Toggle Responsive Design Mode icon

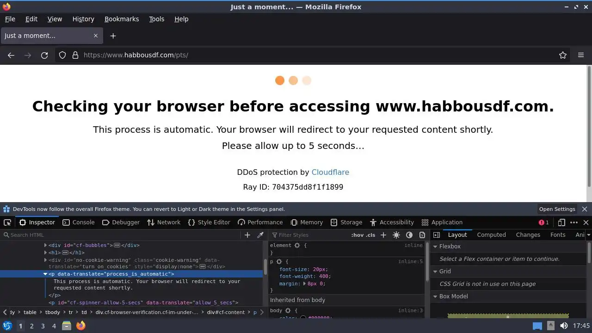(x=561, y=222)
